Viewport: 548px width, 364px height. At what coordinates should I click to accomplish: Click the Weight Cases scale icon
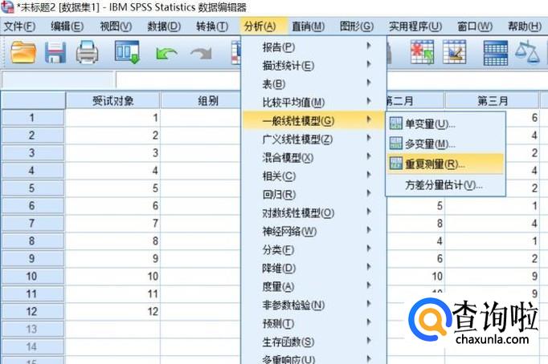click(527, 53)
